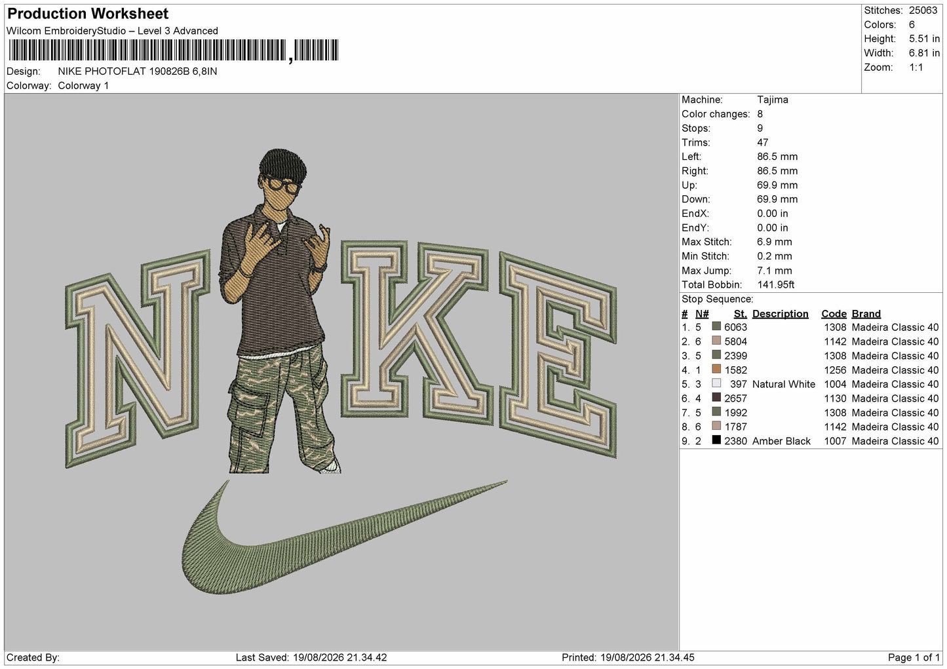Click the green swatch in stop row 1
Image resolution: width=947 pixels, height=669 pixels.
click(716, 326)
